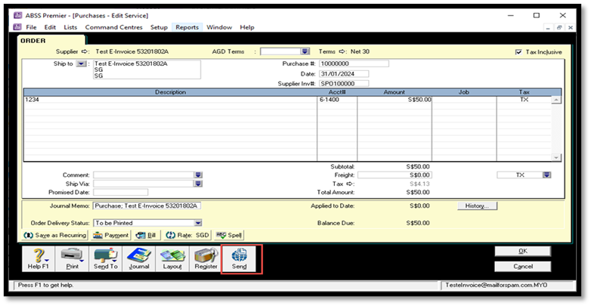Click the line items scrollbar down arrow

[x=557, y=157]
